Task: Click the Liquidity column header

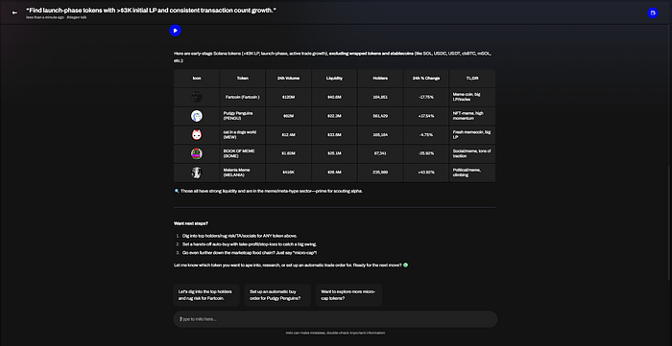Action: point(334,79)
